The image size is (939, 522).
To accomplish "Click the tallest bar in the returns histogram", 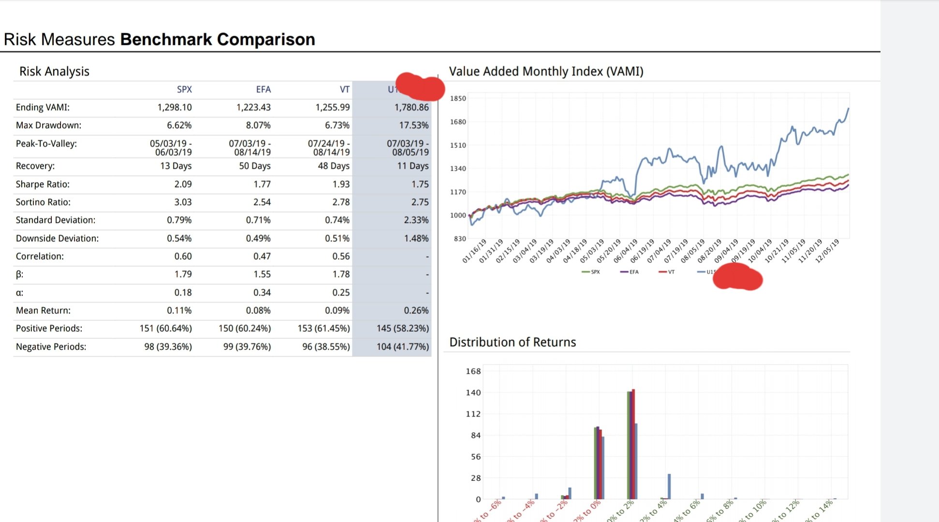I will [633, 444].
